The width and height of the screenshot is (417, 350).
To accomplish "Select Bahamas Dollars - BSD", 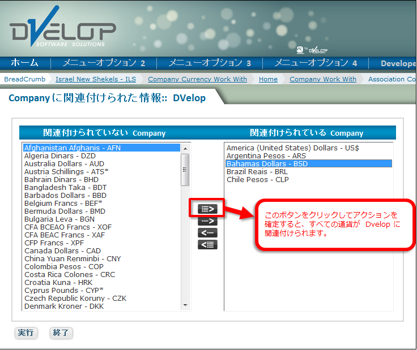I will [x=309, y=164].
